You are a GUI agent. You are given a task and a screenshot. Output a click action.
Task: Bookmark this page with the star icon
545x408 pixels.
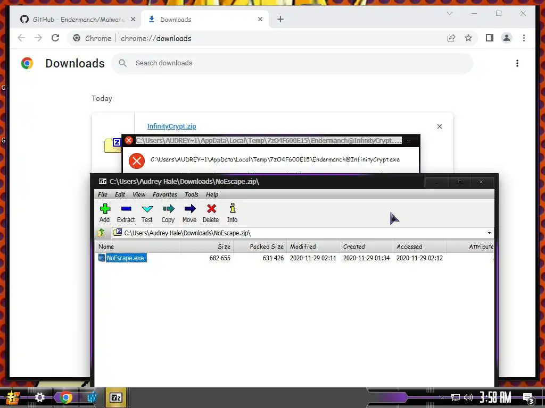point(468,38)
